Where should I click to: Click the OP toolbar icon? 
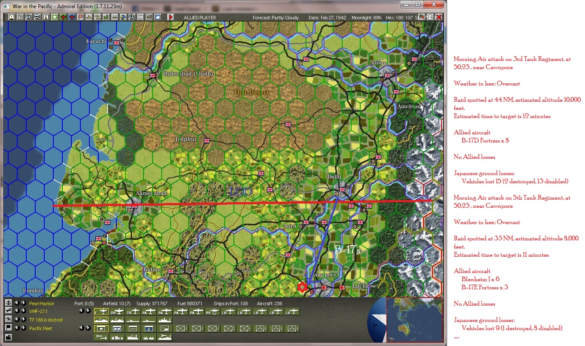(x=141, y=17)
